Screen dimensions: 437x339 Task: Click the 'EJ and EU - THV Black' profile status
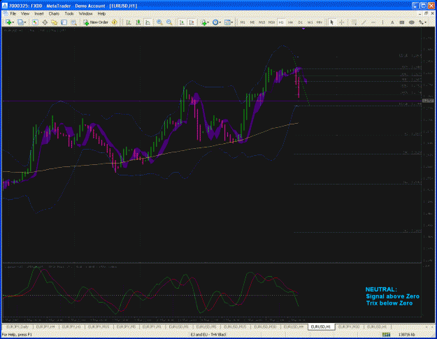point(208,334)
